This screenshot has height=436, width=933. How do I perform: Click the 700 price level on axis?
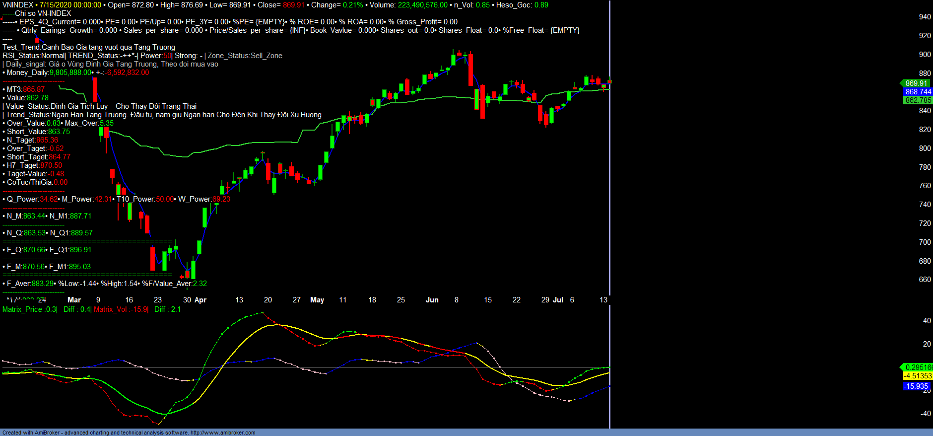point(925,242)
